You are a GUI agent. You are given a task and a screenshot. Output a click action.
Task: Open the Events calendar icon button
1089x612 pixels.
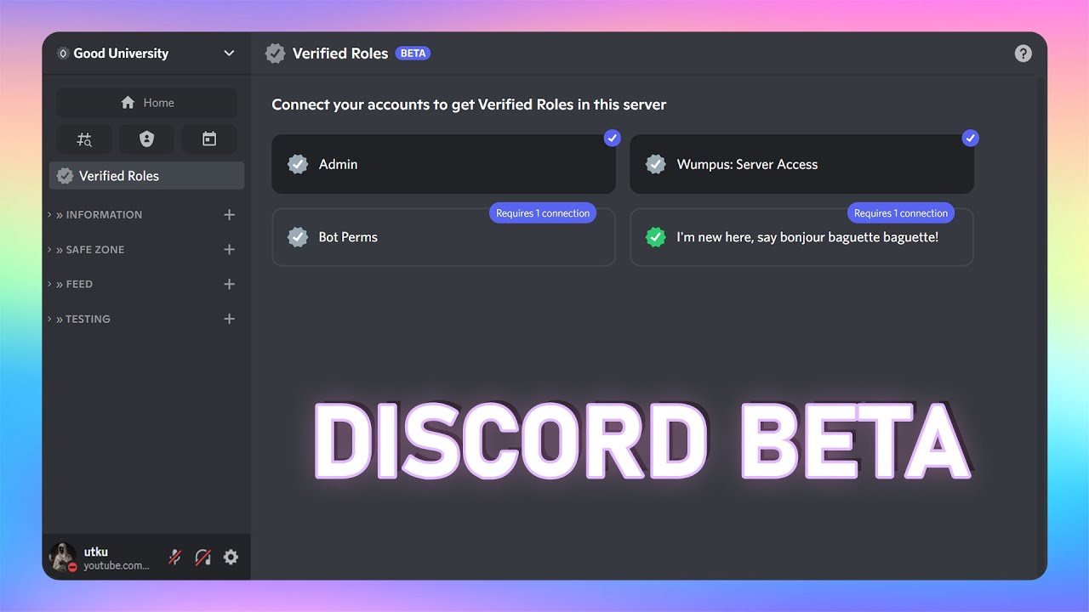[x=209, y=139]
